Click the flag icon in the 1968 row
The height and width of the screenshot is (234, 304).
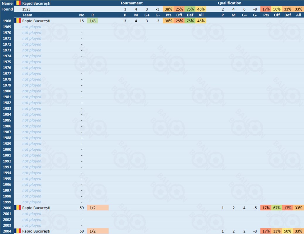18,21
